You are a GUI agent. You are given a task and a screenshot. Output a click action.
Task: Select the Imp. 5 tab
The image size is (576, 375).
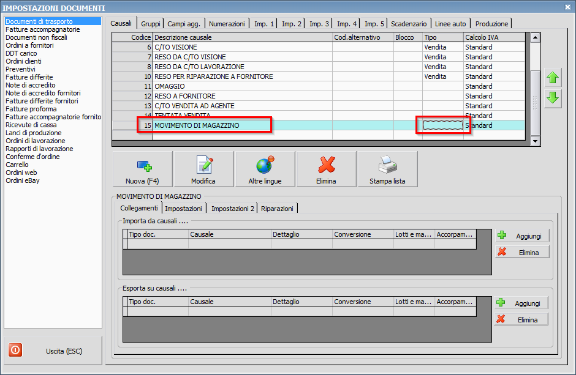(374, 24)
